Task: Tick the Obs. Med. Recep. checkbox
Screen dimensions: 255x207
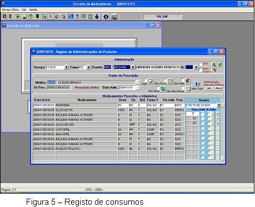Action: 183,88
